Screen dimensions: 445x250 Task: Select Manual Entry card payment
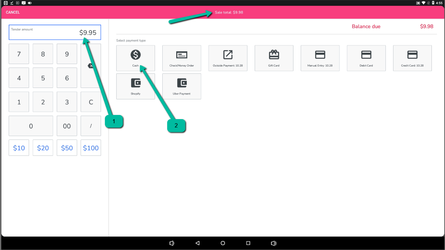click(320, 58)
